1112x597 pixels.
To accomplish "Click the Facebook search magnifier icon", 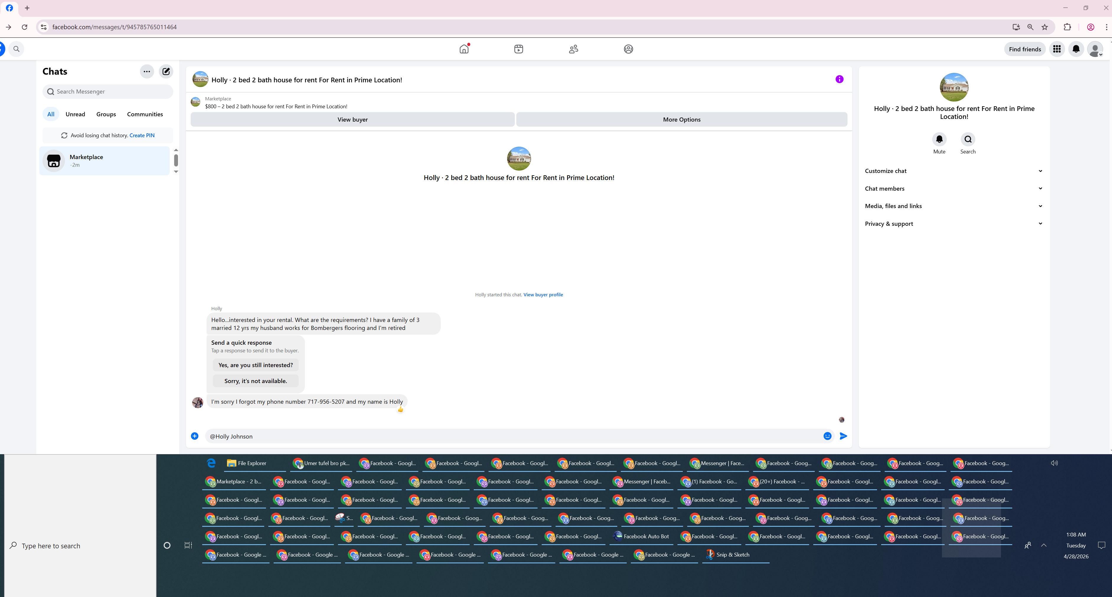I will [17, 49].
